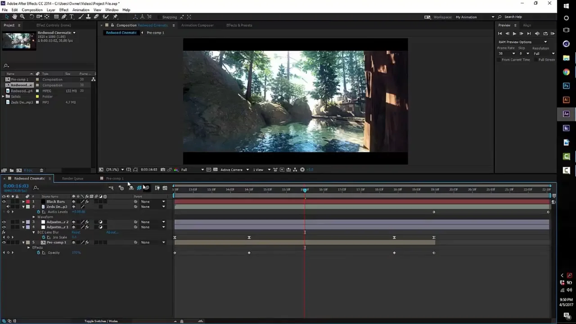Screen dimensions: 576x324
Task: Create new folder in Project panel
Action: tap(11, 170)
